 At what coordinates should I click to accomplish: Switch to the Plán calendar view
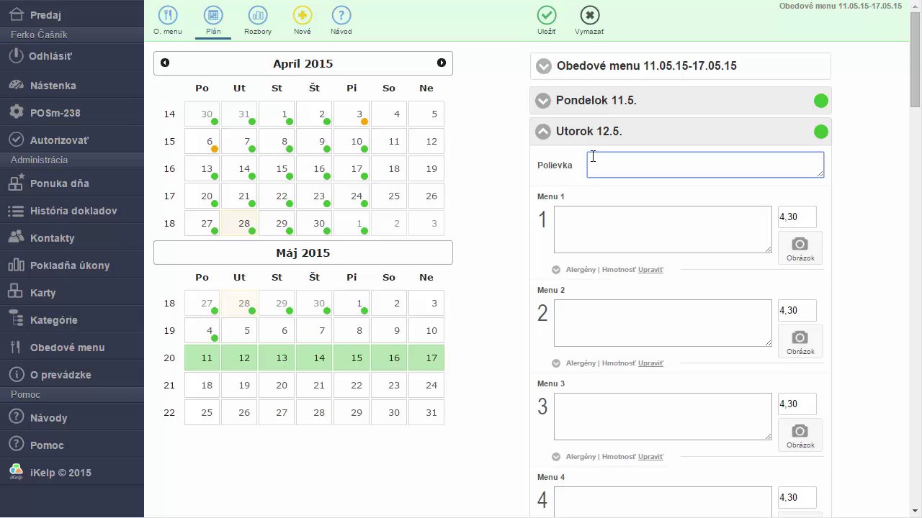pos(212,20)
